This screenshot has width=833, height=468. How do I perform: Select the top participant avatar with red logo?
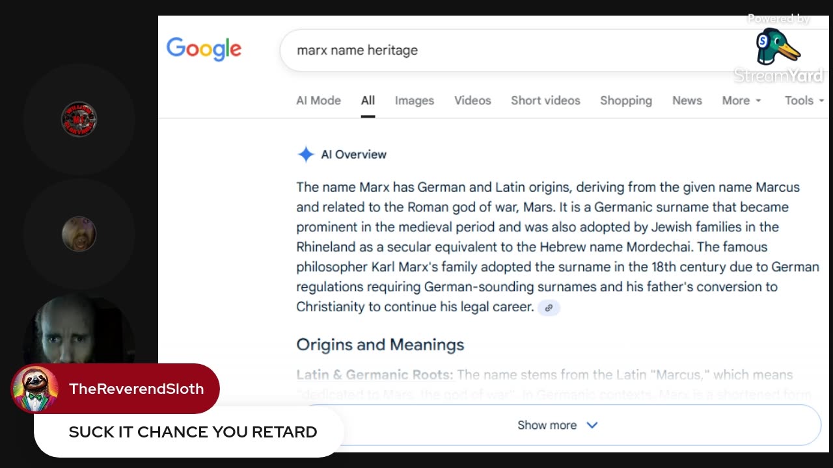click(x=79, y=120)
